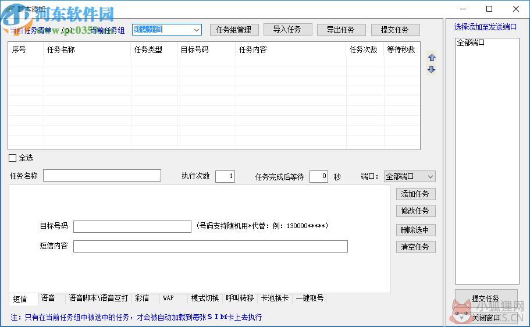Click the 等待秒数 column header

(402, 49)
